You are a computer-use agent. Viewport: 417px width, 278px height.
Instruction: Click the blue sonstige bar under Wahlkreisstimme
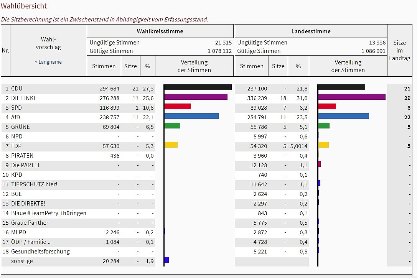tap(166, 260)
